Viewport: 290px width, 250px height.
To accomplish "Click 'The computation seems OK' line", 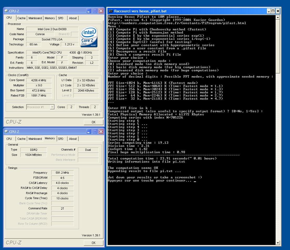I will tap(133, 168).
